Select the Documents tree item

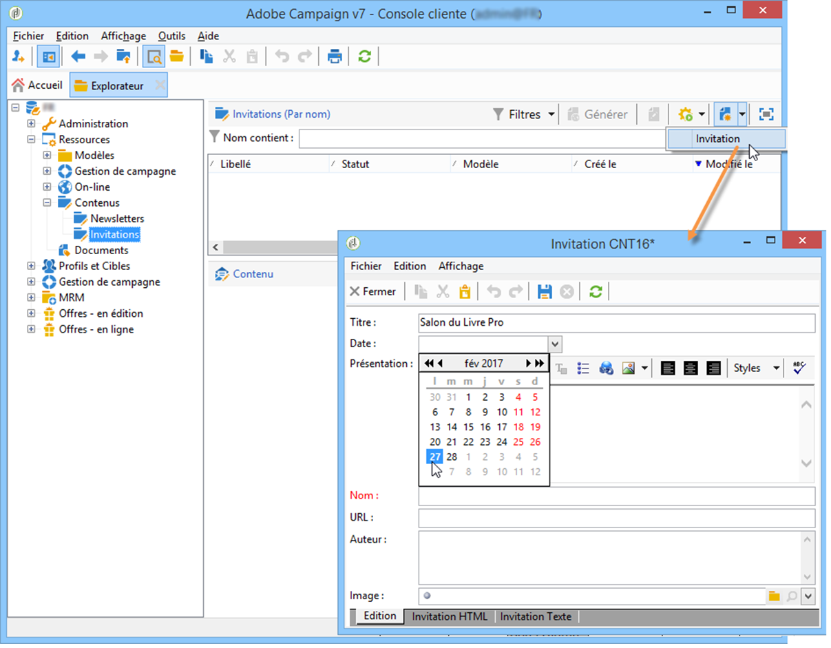click(x=101, y=251)
